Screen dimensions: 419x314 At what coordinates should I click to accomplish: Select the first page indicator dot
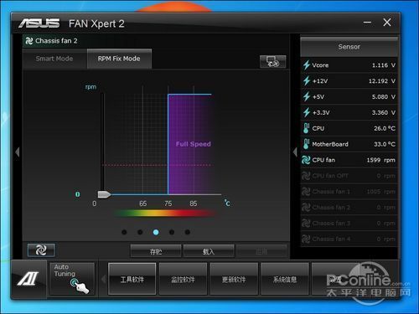point(124,232)
